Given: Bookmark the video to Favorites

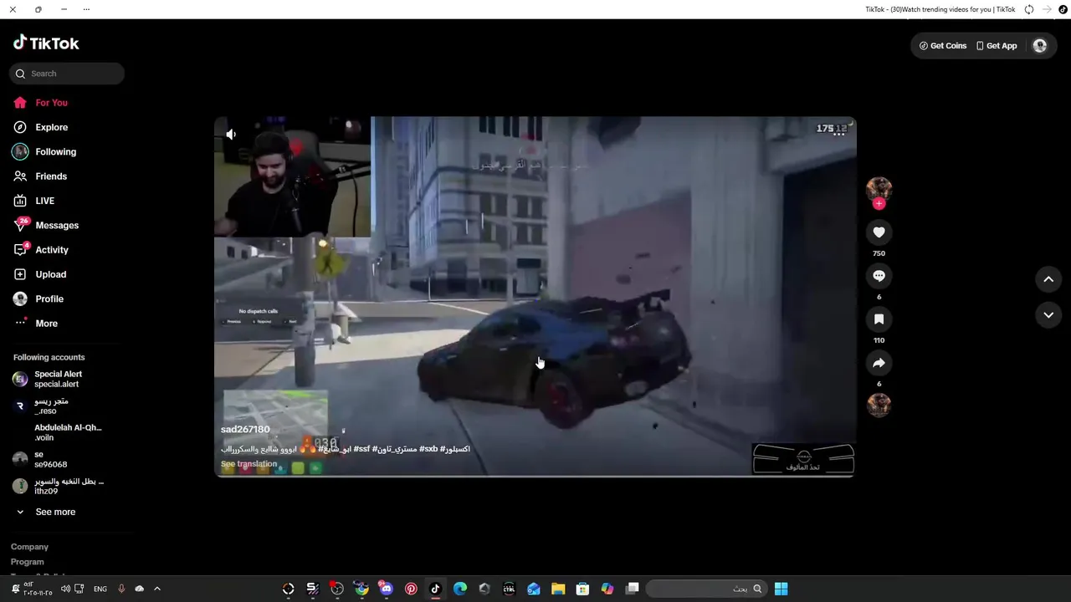Looking at the screenshot, I should (879, 319).
